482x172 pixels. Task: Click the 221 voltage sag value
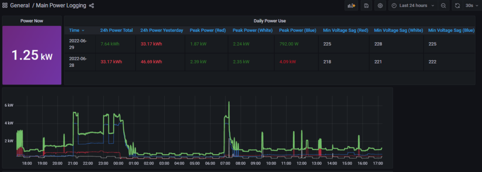click(x=378, y=62)
